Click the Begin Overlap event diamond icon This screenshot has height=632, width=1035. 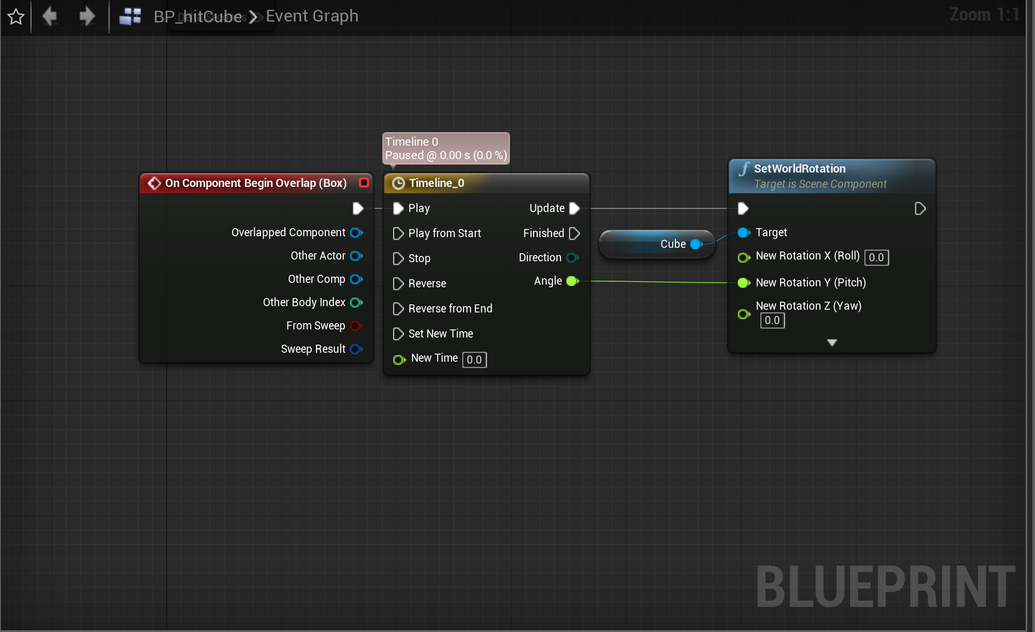point(154,183)
